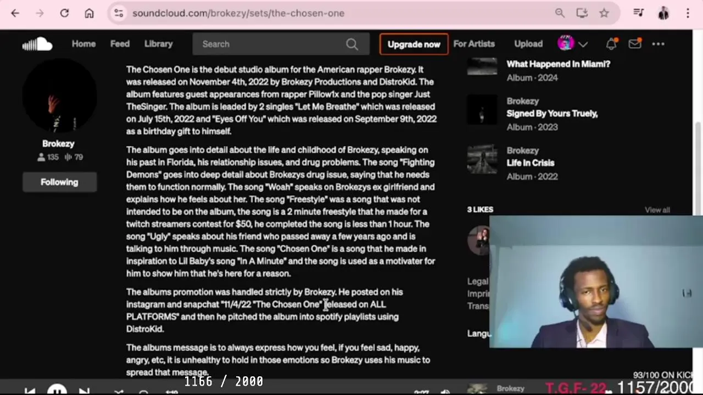Go back with the browser back arrow
This screenshot has height=395, width=703.
pyautogui.click(x=15, y=13)
